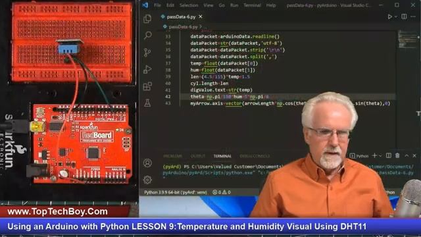Open the Help menu
This screenshot has height=237, width=421.
(x=271, y=5)
